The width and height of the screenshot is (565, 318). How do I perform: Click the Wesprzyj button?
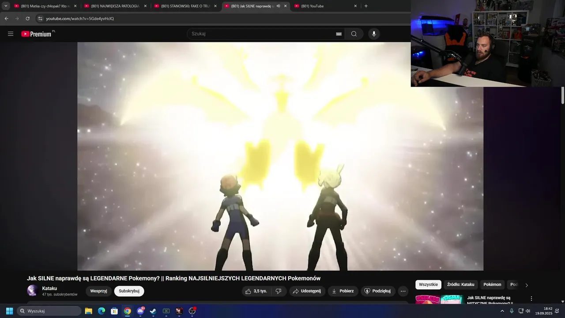coord(99,291)
